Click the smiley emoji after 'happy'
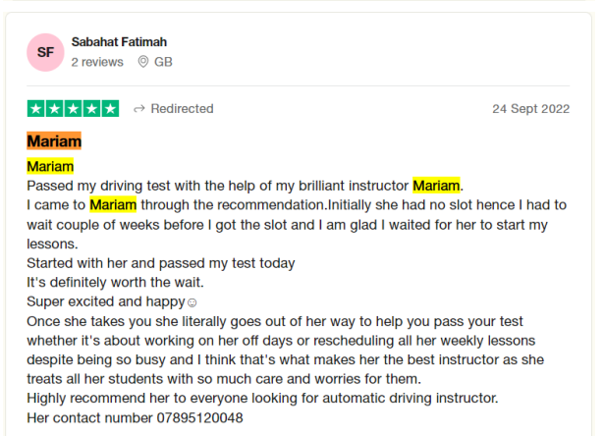604x436 pixels. [192, 302]
